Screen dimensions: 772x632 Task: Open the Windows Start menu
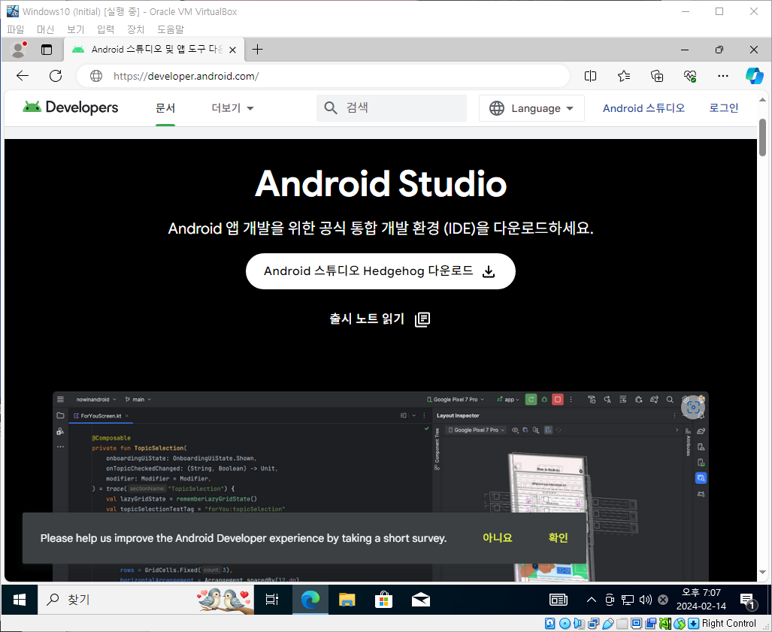pyautogui.click(x=20, y=600)
